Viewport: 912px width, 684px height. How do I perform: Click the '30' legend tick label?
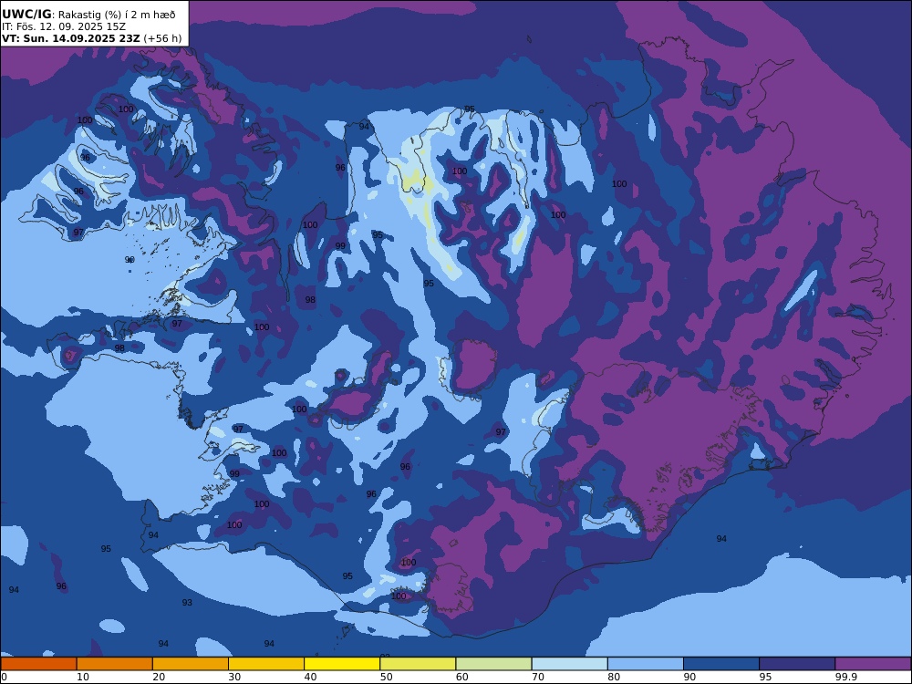click(x=235, y=677)
